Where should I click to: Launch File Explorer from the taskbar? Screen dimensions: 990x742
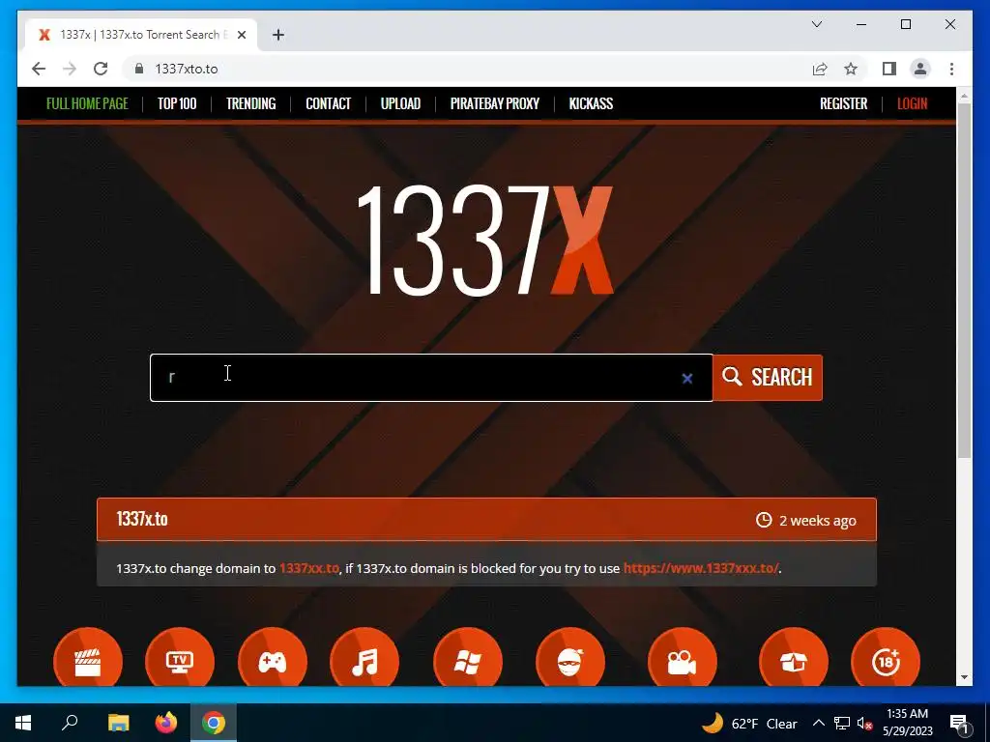118,723
